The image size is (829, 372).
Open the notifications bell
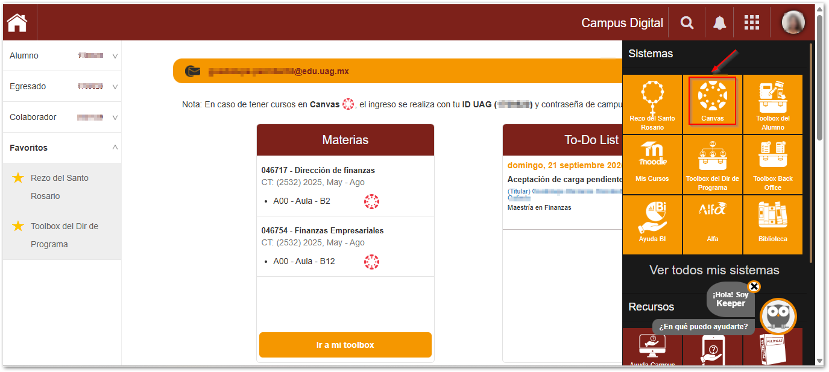coord(719,23)
